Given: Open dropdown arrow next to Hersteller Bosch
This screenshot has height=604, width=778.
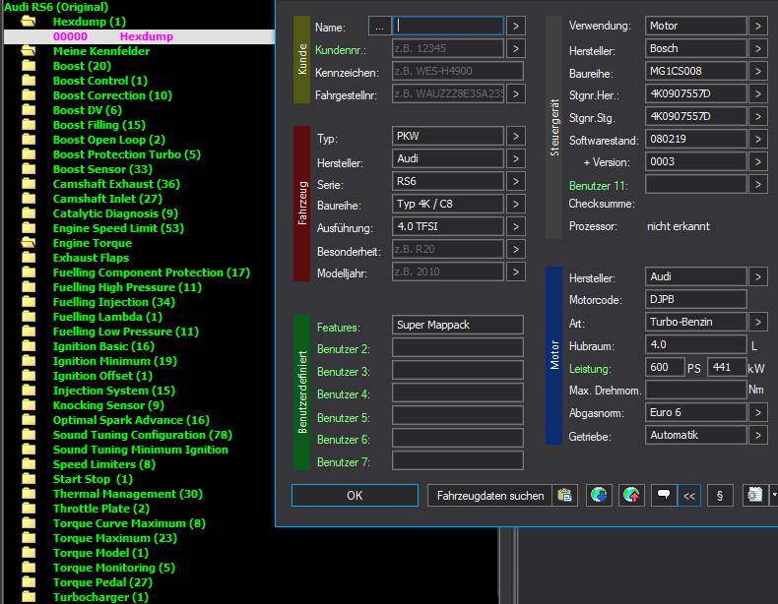Looking at the screenshot, I should [758, 48].
